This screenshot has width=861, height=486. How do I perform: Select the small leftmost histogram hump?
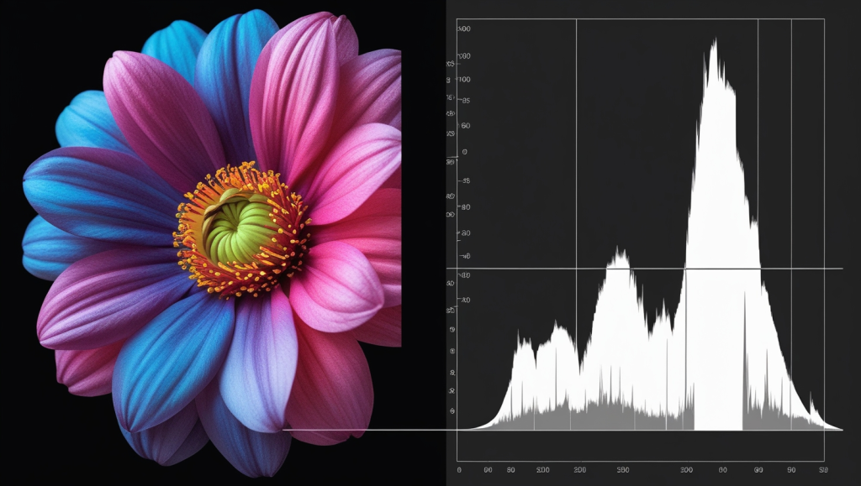click(x=523, y=344)
